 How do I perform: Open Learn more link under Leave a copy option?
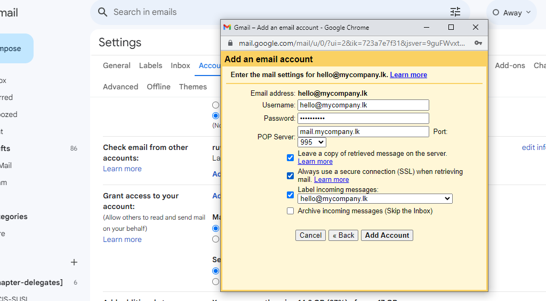pyautogui.click(x=315, y=162)
